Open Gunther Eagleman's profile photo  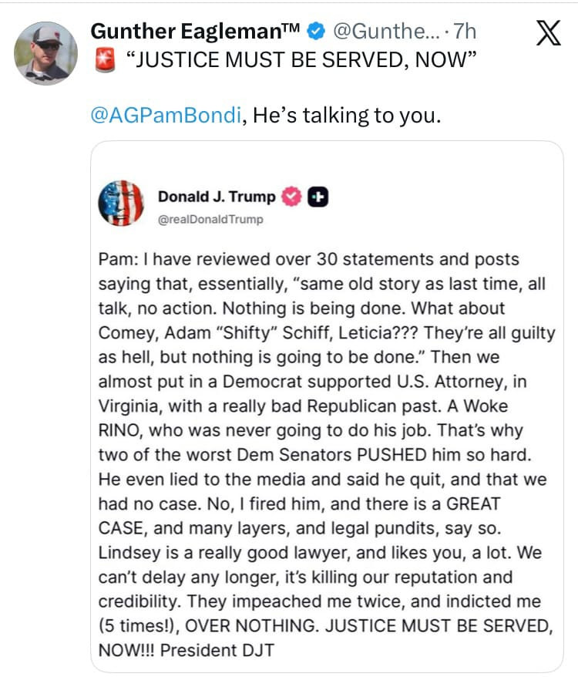coord(46,52)
